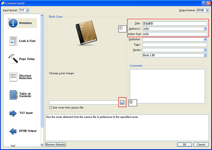This screenshot has height=150, width=212.
Task: Open Page Setup hammer icon
Action: [x=13, y=59]
